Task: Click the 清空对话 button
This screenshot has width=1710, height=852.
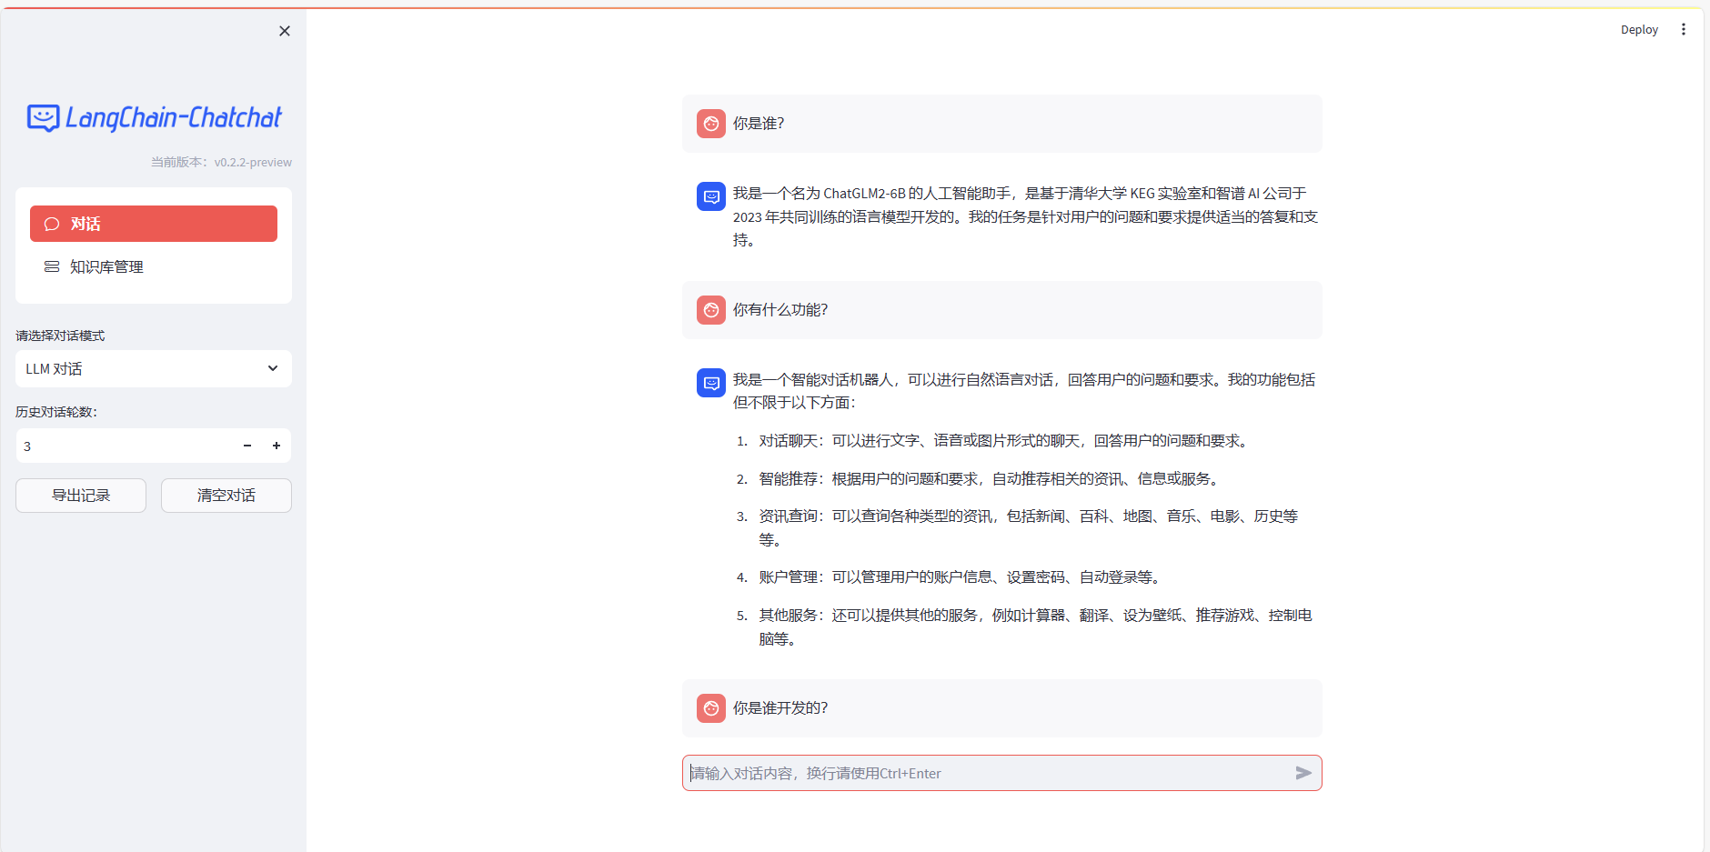Action: [226, 496]
